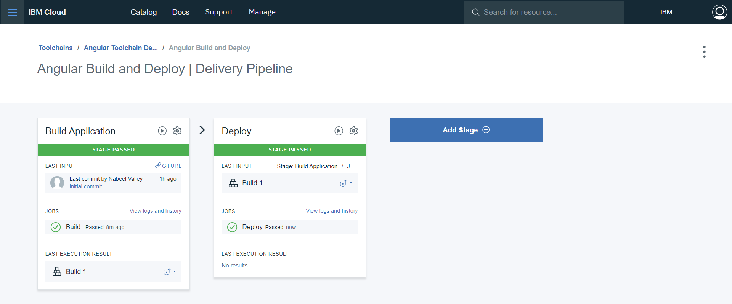Go to Toolchains breadcrumb
The image size is (732, 304).
click(55, 48)
